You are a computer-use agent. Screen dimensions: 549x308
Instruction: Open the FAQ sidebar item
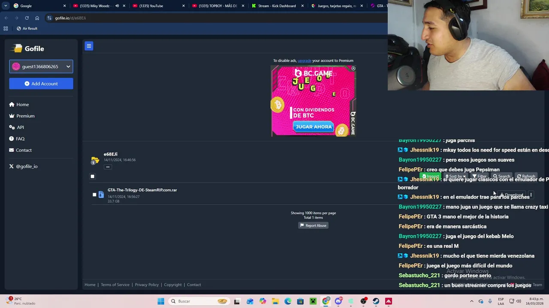pos(17,139)
